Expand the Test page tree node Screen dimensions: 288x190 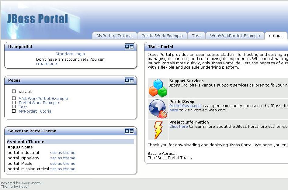(14, 107)
